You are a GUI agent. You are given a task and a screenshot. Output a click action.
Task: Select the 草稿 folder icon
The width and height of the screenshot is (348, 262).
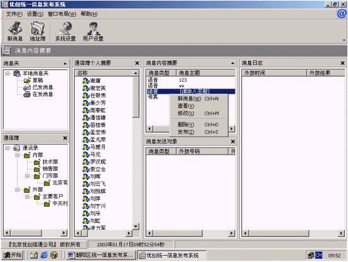point(27,80)
